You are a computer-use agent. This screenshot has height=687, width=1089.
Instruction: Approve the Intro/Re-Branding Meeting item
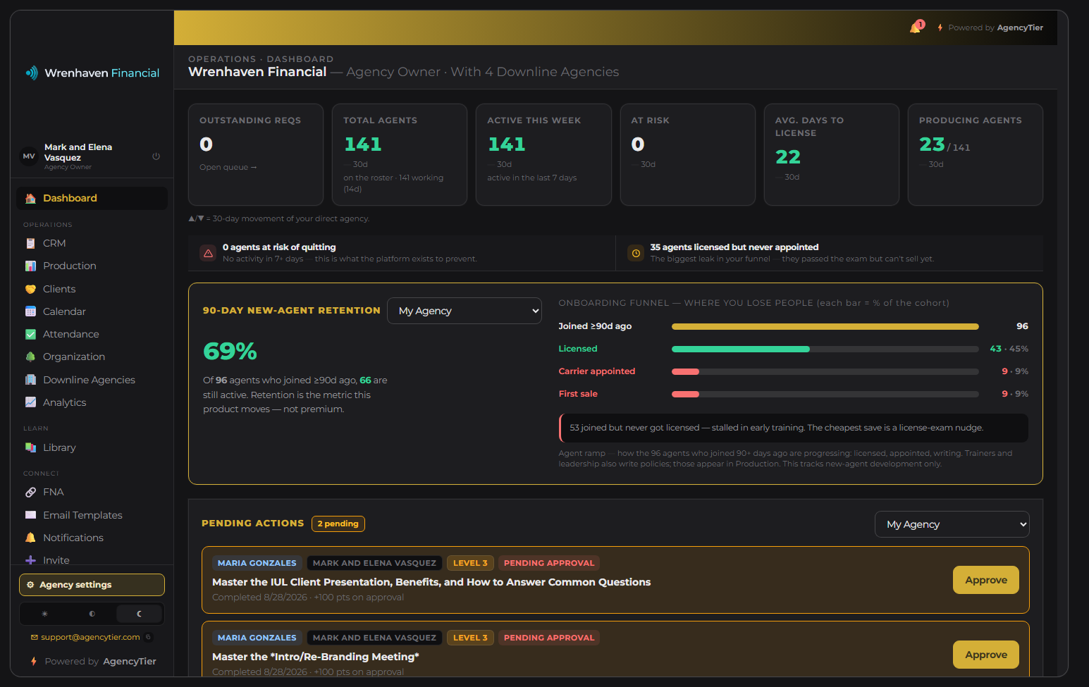click(986, 655)
